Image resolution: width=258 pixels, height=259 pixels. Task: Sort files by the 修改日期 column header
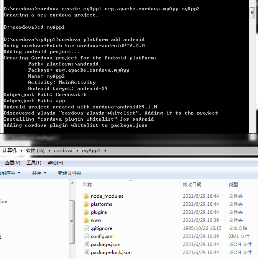pyautogui.click(x=192, y=184)
